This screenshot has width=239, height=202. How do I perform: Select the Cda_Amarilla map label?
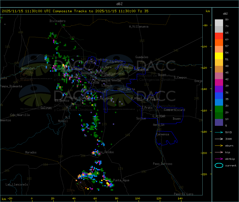pyautogui.click(x=20, y=115)
